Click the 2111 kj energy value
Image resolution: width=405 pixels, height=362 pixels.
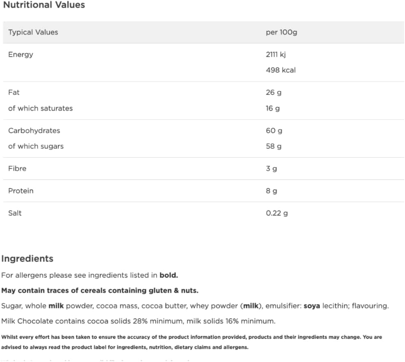tap(274, 55)
